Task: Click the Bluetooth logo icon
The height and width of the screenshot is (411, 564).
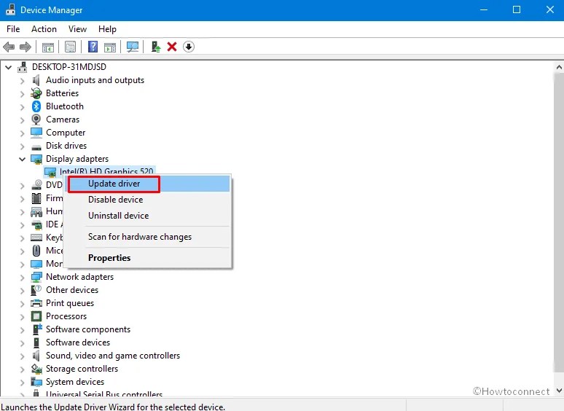Action: click(x=36, y=106)
